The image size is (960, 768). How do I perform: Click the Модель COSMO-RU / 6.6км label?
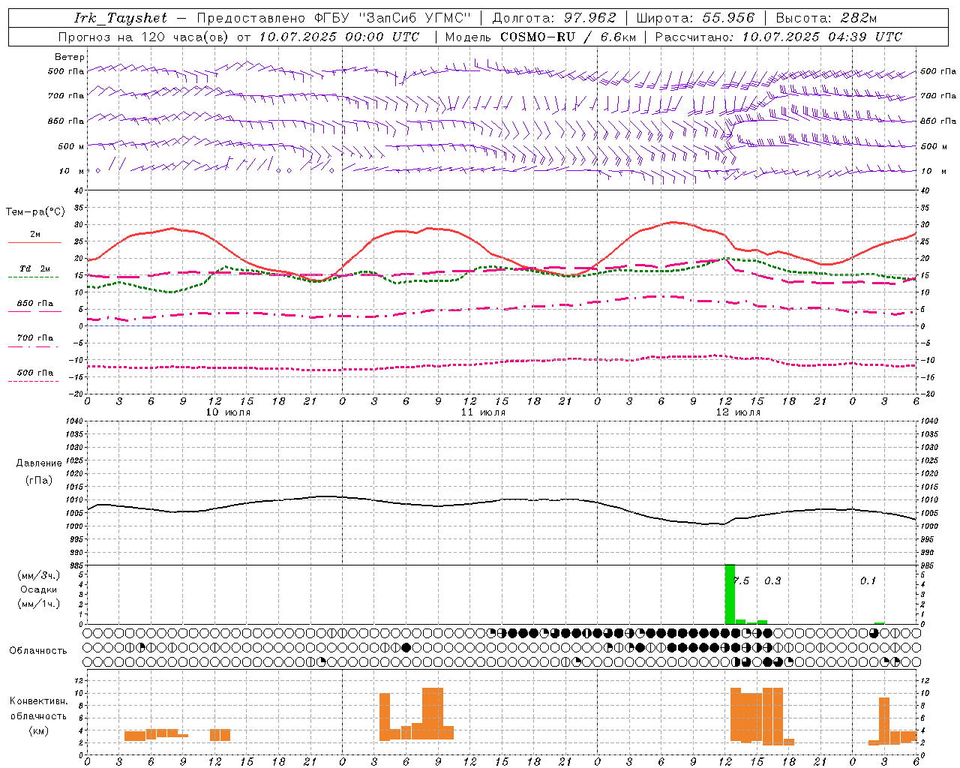541,37
